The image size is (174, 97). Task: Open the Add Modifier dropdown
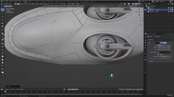coord(160,40)
